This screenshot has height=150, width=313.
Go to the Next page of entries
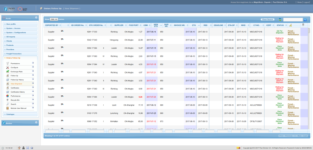[299, 136]
